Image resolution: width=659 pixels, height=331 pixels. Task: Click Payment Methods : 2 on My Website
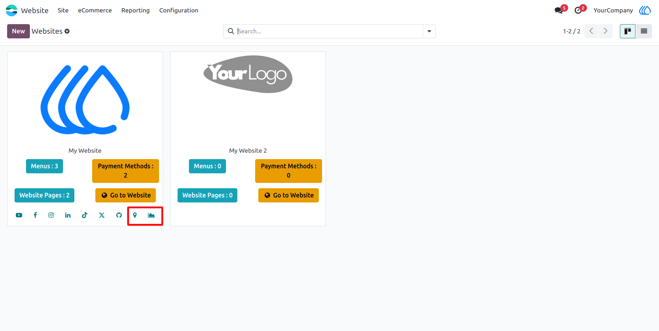point(126,171)
